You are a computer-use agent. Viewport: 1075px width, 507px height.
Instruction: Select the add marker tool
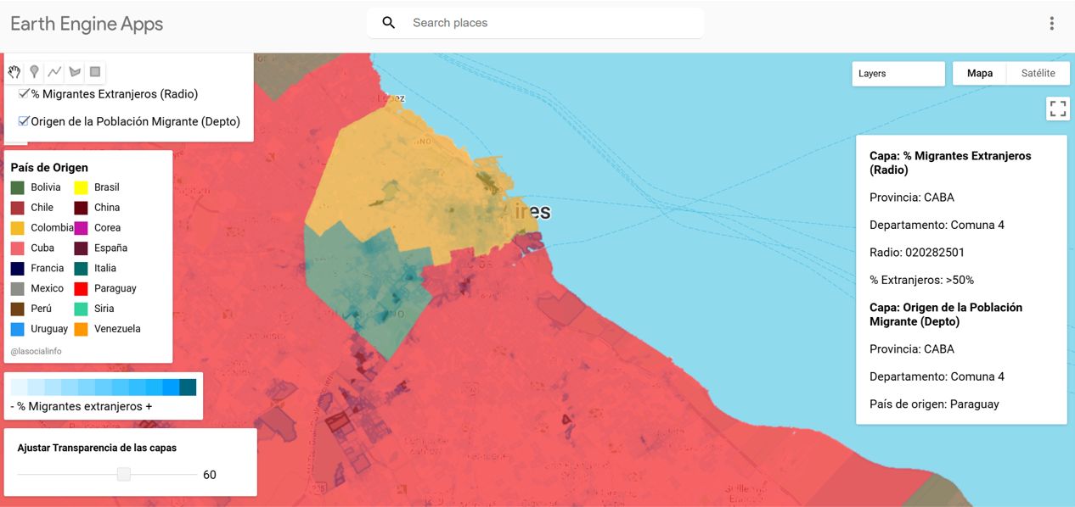[x=34, y=72]
